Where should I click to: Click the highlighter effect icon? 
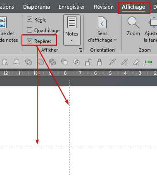[136, 62]
